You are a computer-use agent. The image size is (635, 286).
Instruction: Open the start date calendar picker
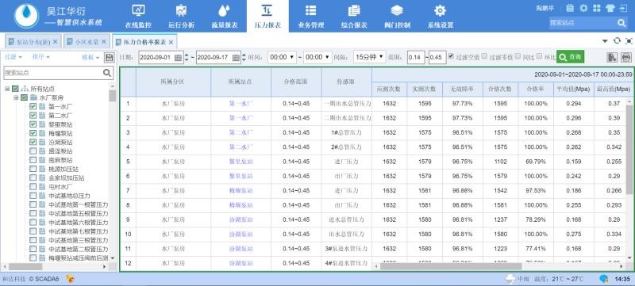click(x=178, y=57)
